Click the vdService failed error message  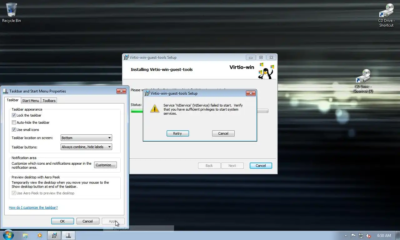203,109
